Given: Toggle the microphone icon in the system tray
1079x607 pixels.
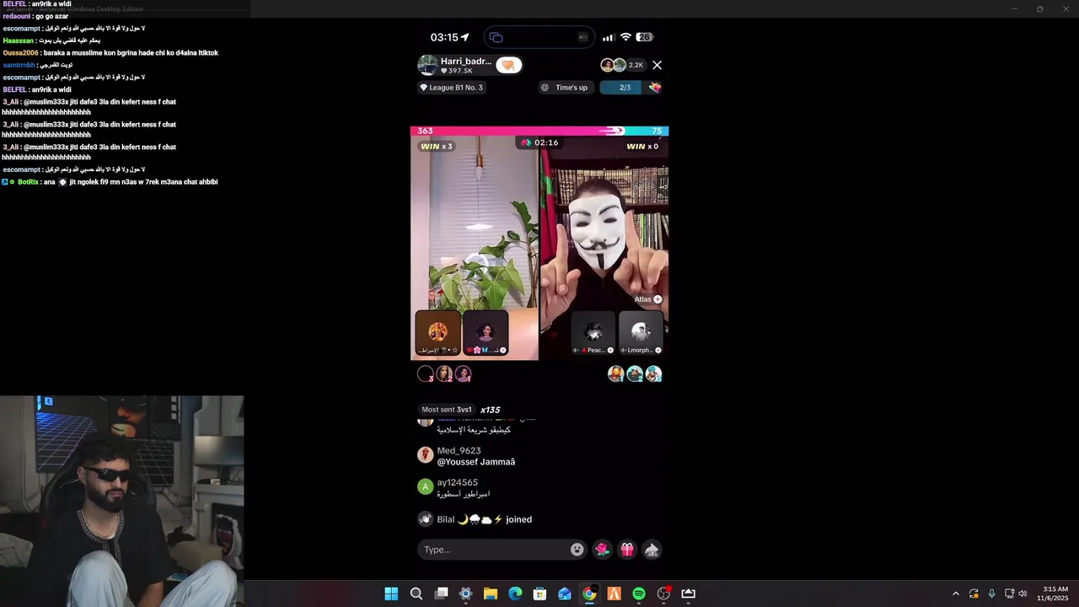Looking at the screenshot, I should [x=991, y=594].
